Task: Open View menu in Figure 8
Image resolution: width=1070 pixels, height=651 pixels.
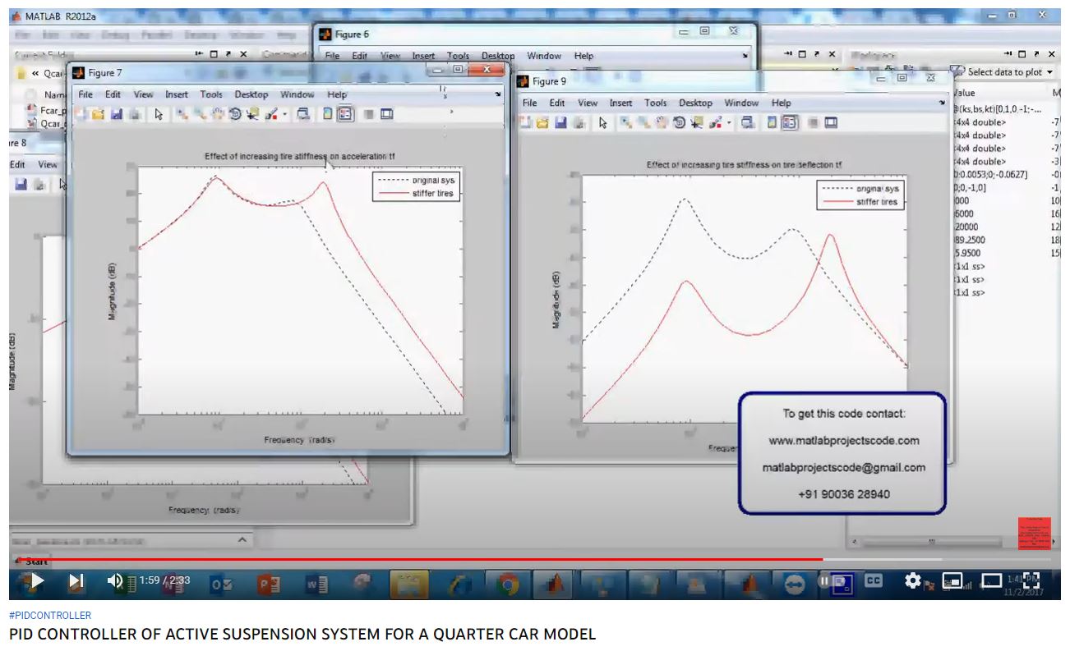Action: 48,164
